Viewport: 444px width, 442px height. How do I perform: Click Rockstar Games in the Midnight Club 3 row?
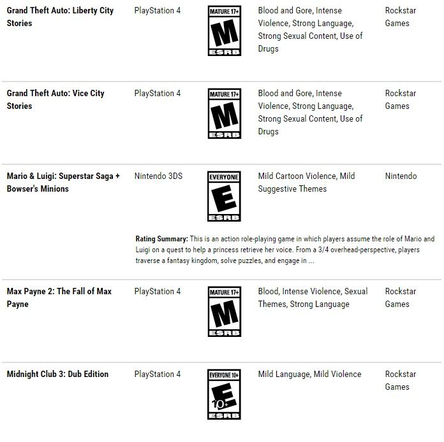pyautogui.click(x=401, y=381)
